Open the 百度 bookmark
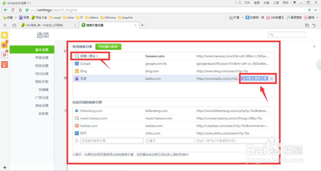 pos(24,18)
